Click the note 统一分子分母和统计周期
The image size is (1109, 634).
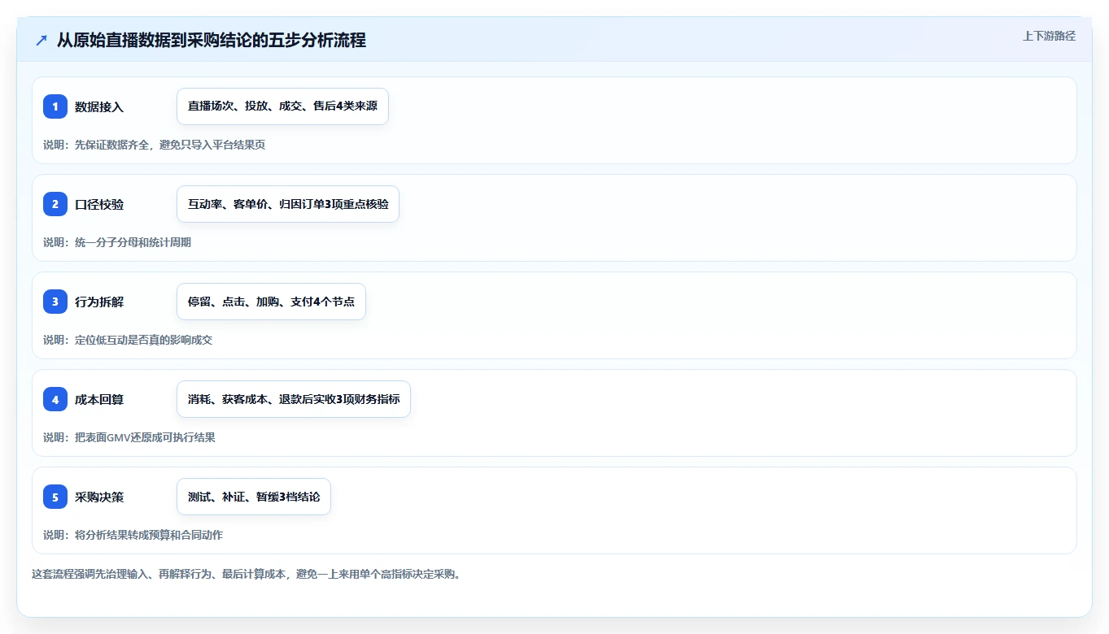click(x=133, y=242)
